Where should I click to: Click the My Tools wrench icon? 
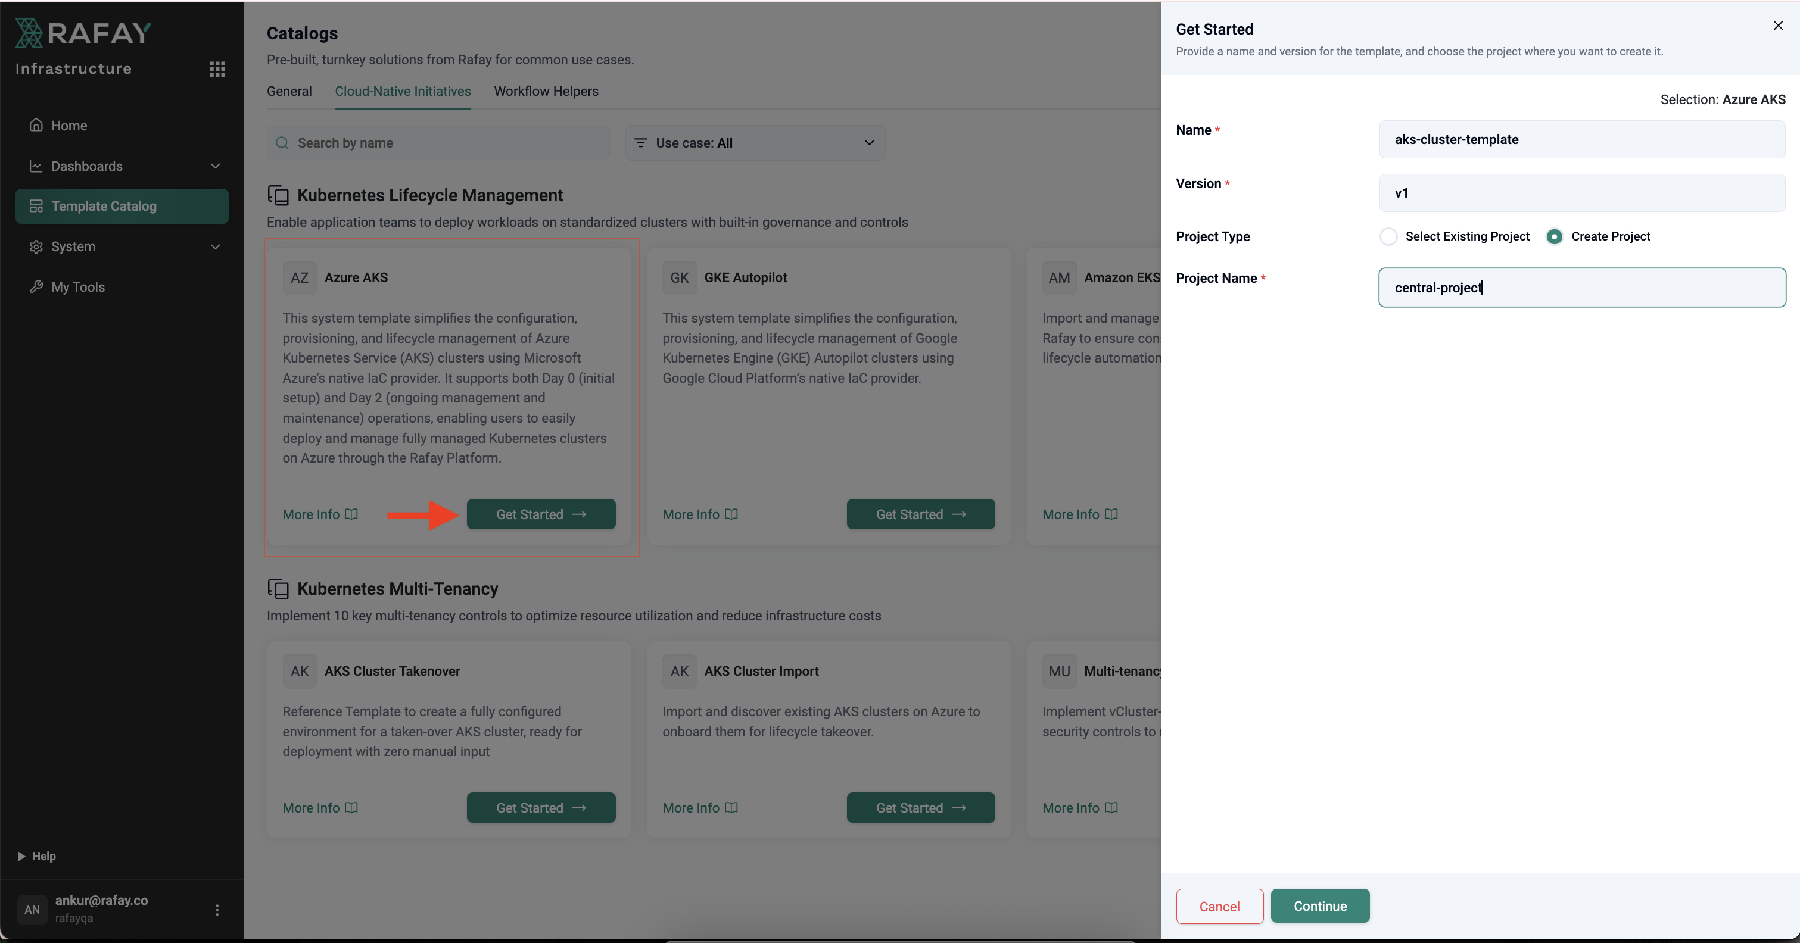[x=36, y=287]
